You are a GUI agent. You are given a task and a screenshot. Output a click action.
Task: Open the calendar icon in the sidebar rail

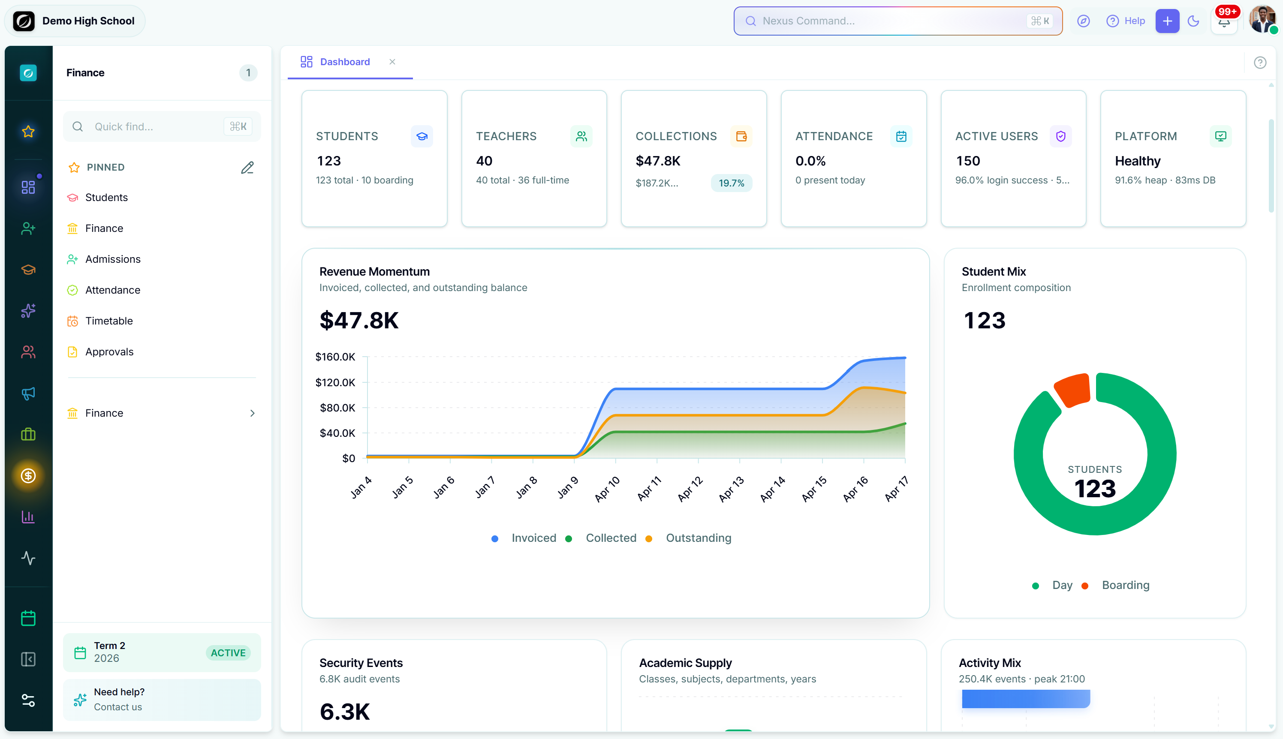point(28,618)
